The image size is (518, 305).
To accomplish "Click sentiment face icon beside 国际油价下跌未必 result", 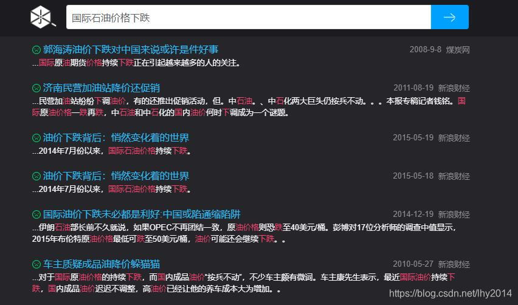I will click(x=36, y=214).
